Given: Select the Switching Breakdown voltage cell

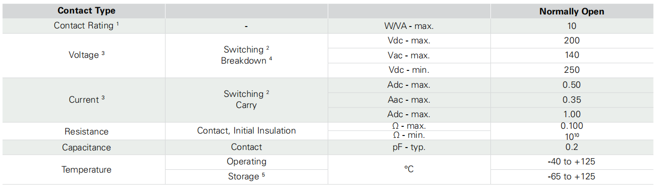Looking at the screenshot, I should coord(246,55).
